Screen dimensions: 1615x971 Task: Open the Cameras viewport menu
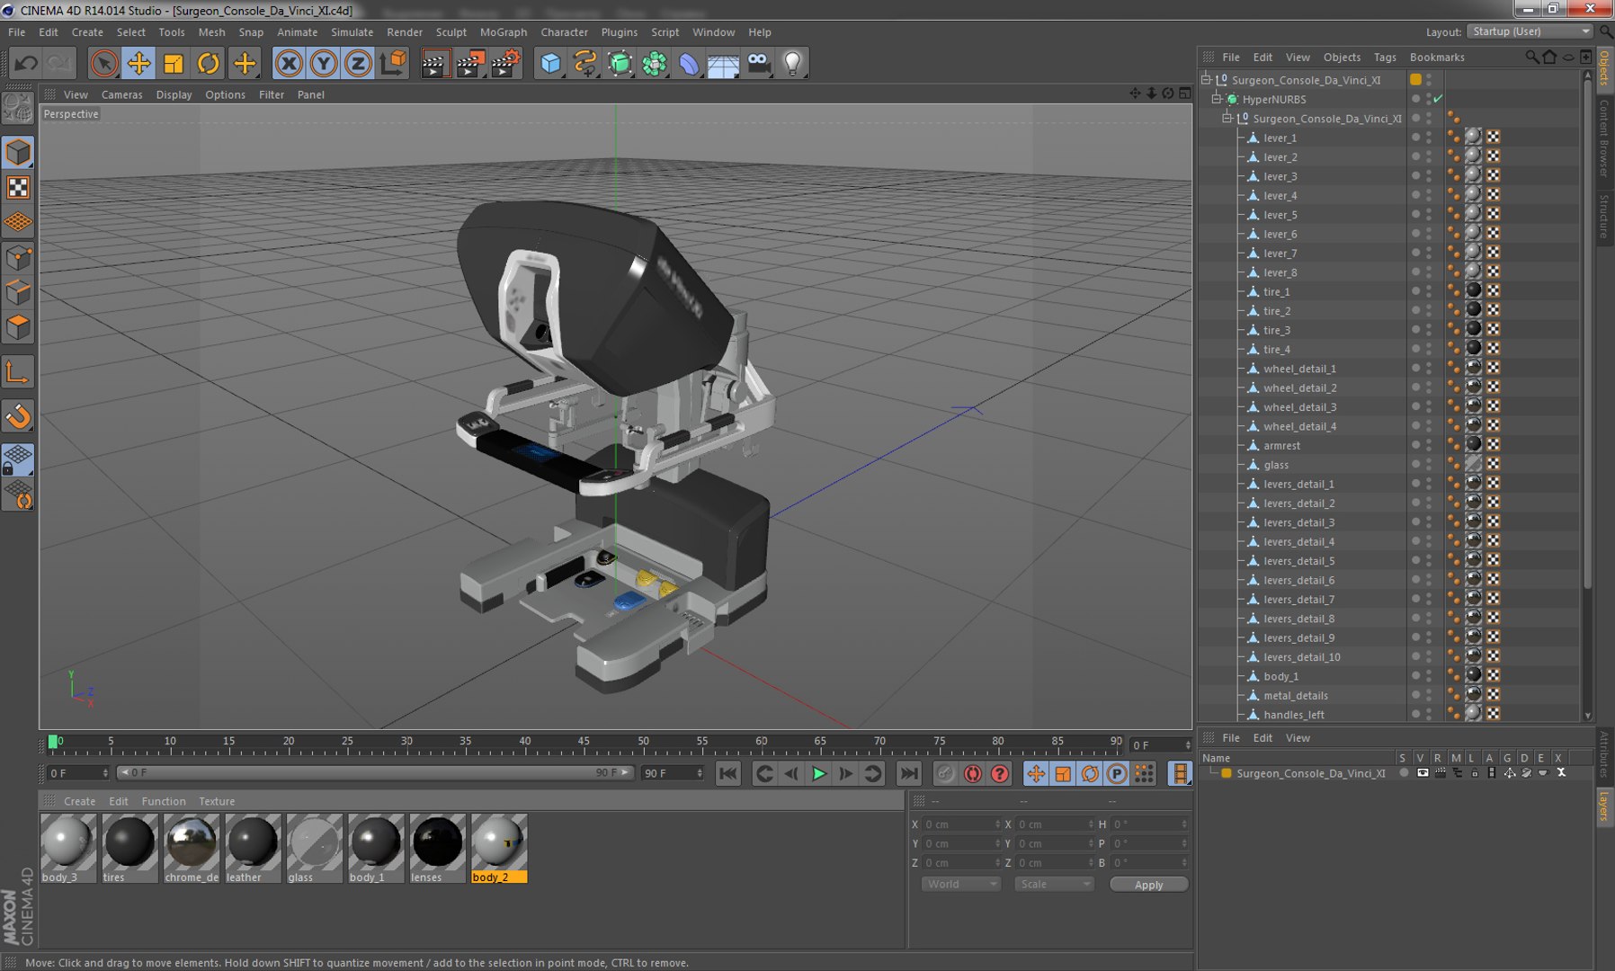tap(121, 94)
